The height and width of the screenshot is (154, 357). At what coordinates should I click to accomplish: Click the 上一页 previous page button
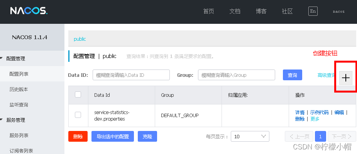click(299, 136)
